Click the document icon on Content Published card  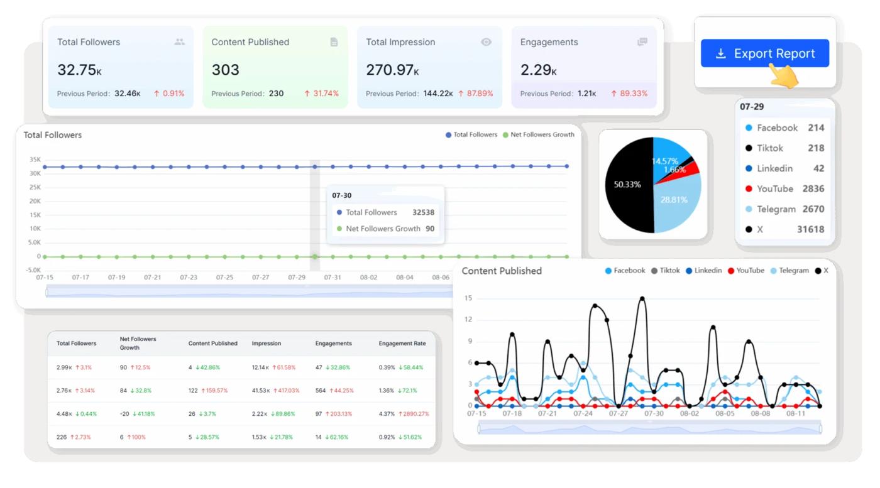(x=334, y=42)
